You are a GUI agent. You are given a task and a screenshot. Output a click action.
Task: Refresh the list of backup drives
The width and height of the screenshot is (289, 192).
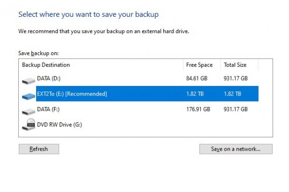pyautogui.click(x=39, y=149)
